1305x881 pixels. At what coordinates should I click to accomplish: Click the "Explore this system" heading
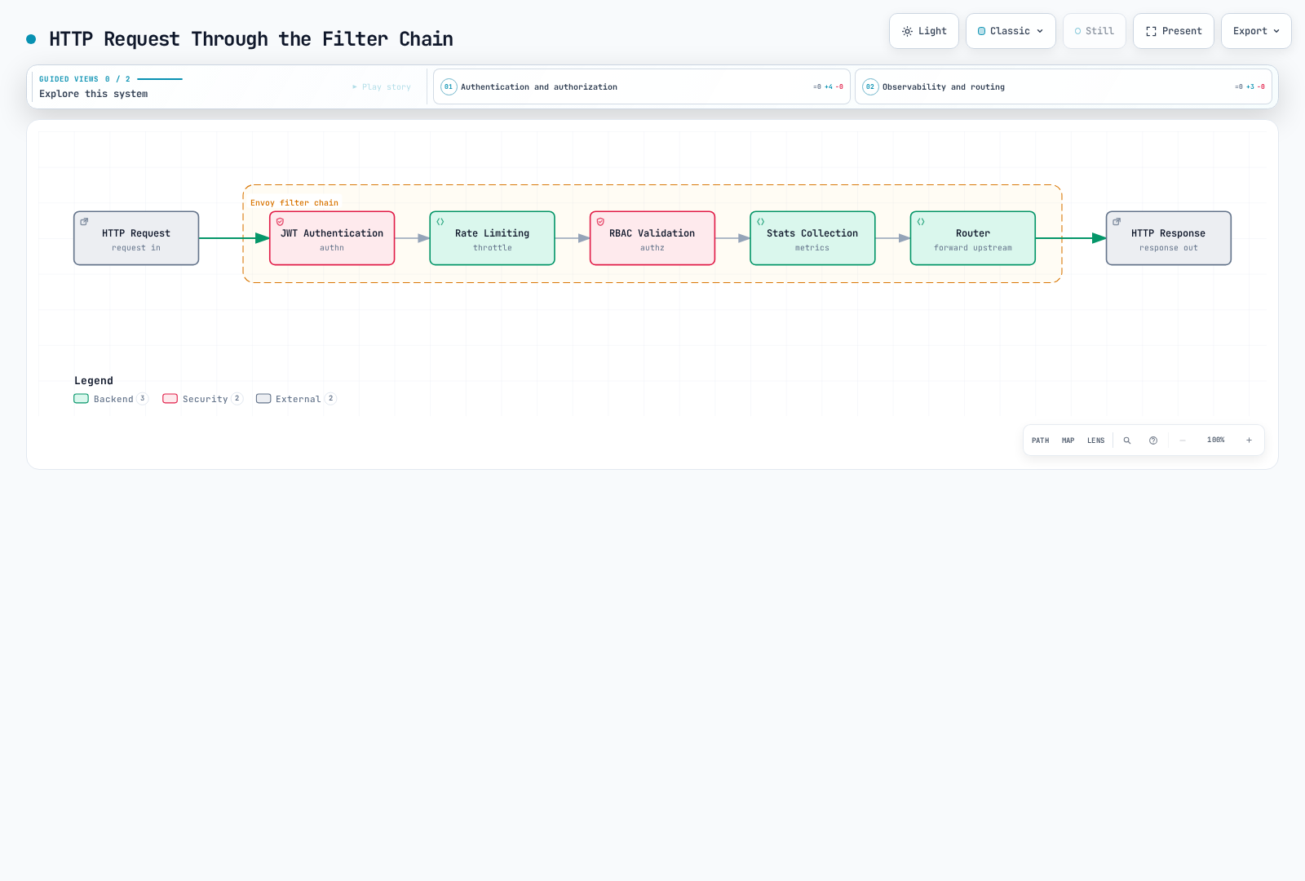94,94
